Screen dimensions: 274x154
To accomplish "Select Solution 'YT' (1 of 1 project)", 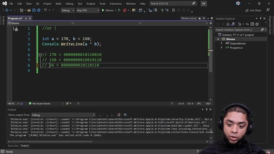I will (238, 35).
